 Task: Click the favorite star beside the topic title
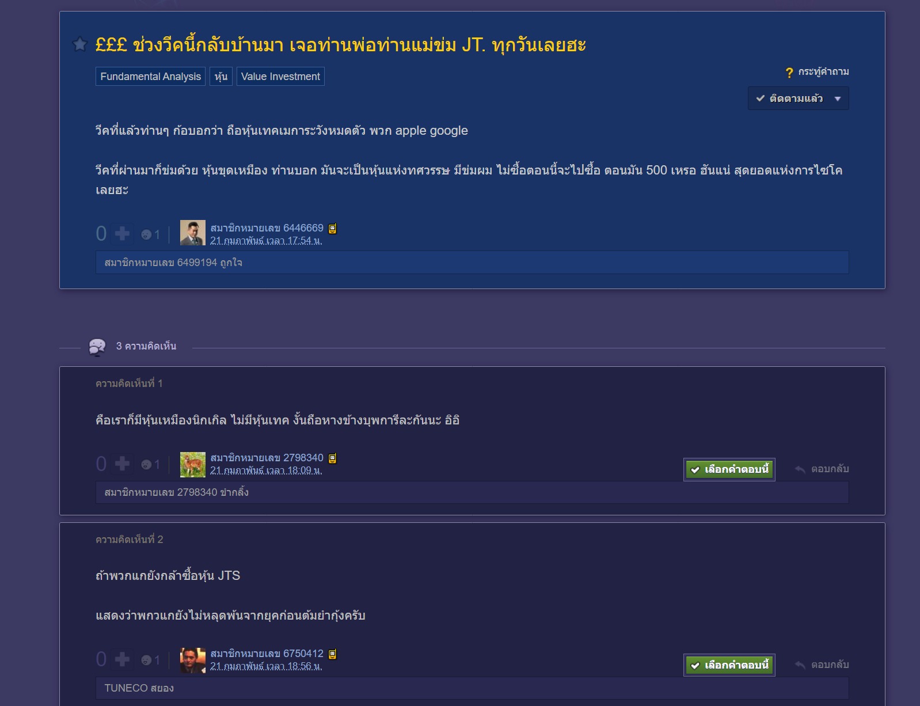[x=79, y=44]
